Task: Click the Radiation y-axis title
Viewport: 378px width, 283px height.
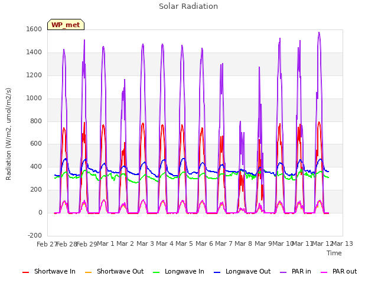Action: (x=8, y=134)
